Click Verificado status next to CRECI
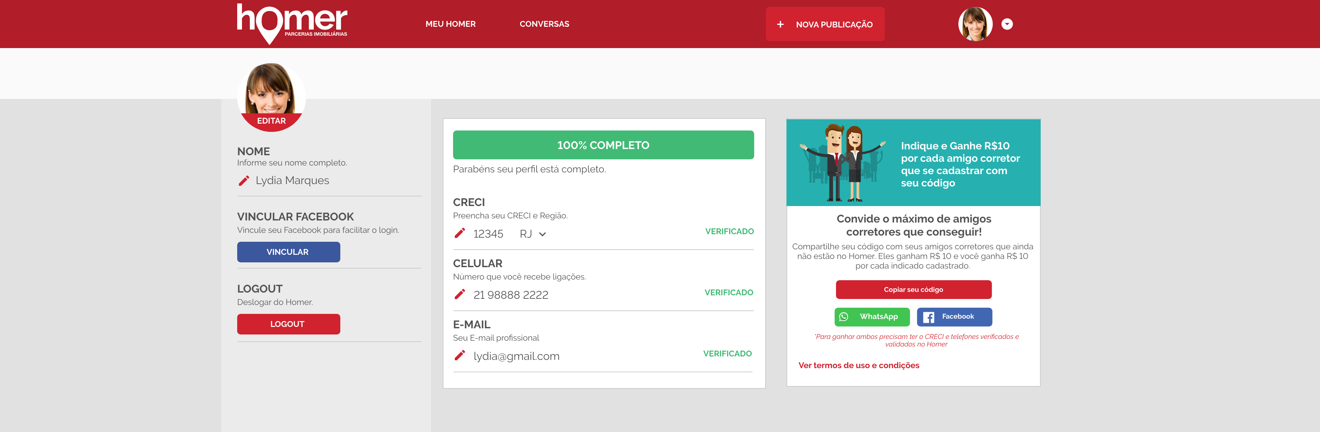The height and width of the screenshot is (432, 1320). tap(729, 231)
